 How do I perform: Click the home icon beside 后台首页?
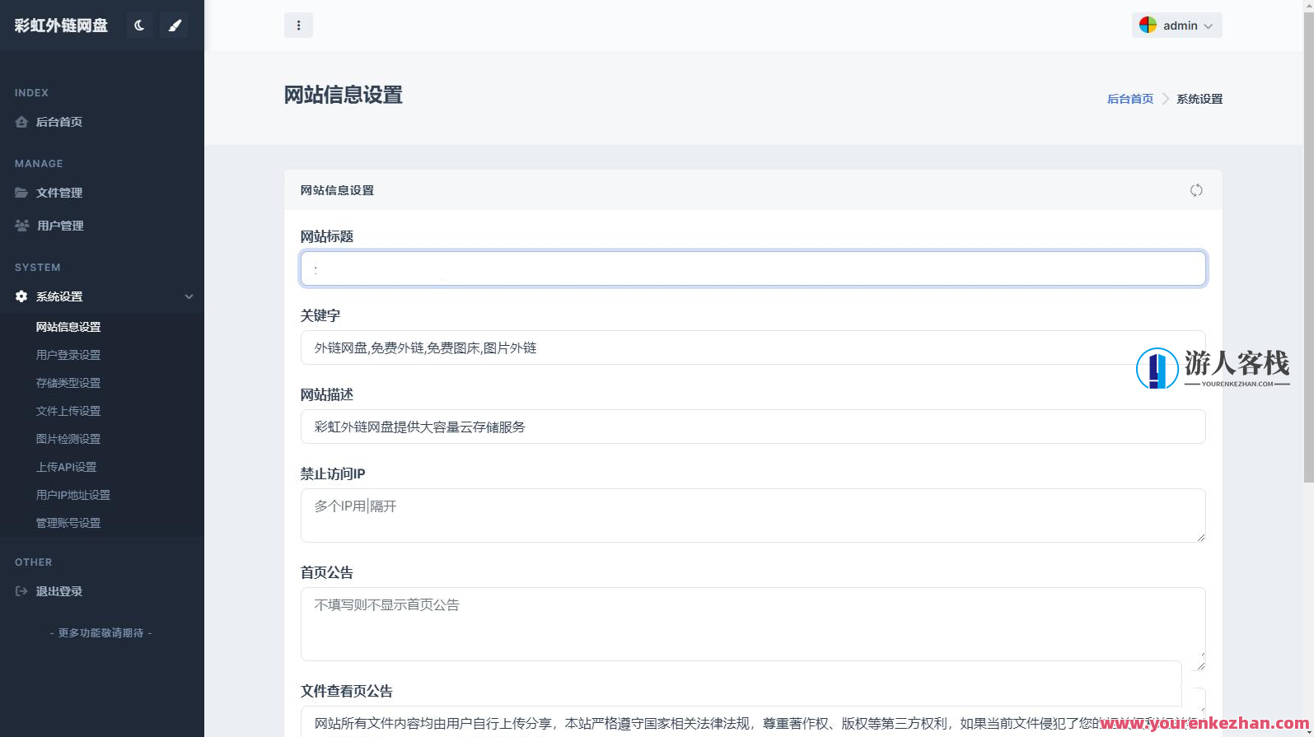pos(21,122)
